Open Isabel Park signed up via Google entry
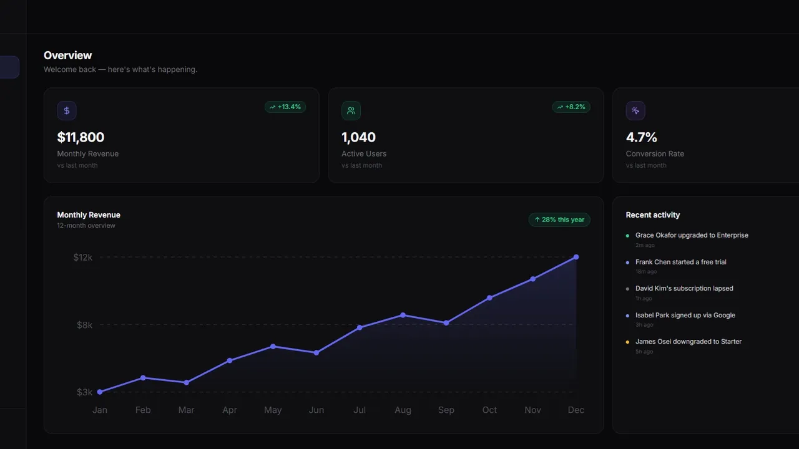 coord(685,315)
